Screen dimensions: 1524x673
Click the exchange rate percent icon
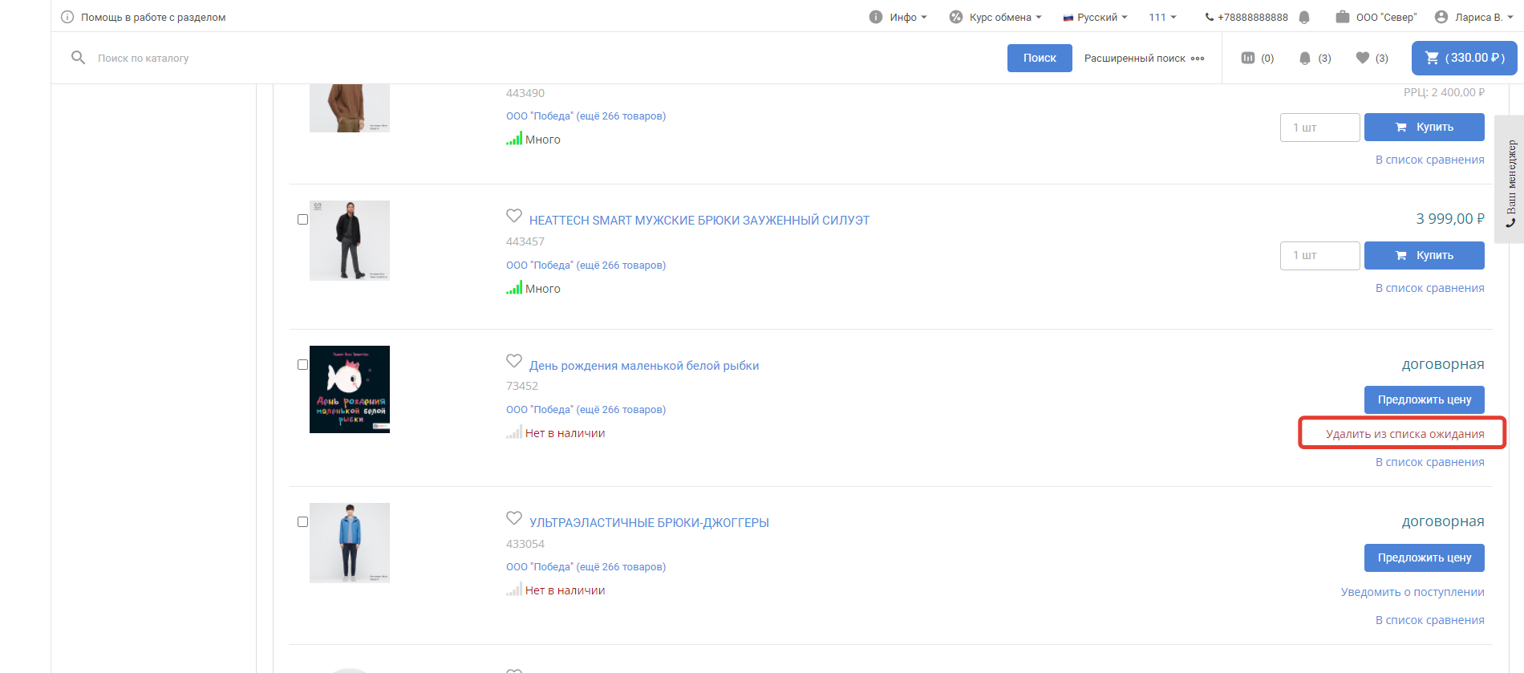pos(956,17)
